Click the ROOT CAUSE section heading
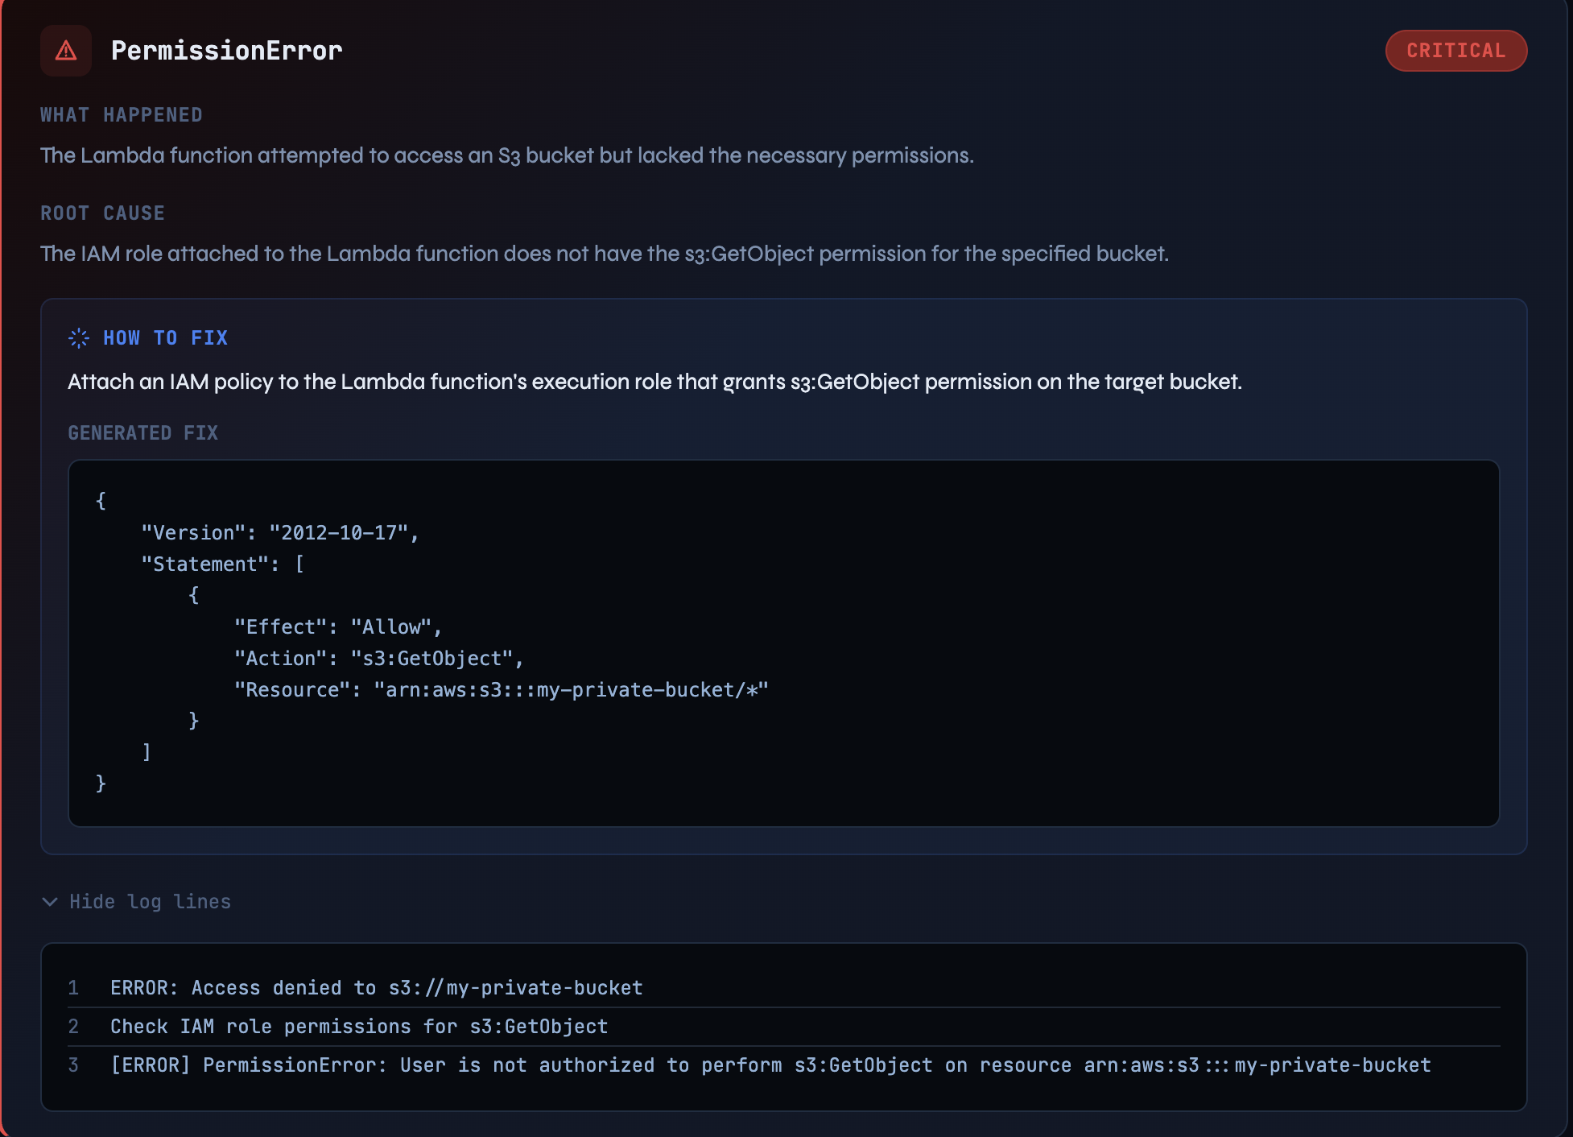The width and height of the screenshot is (1573, 1137). 102,213
